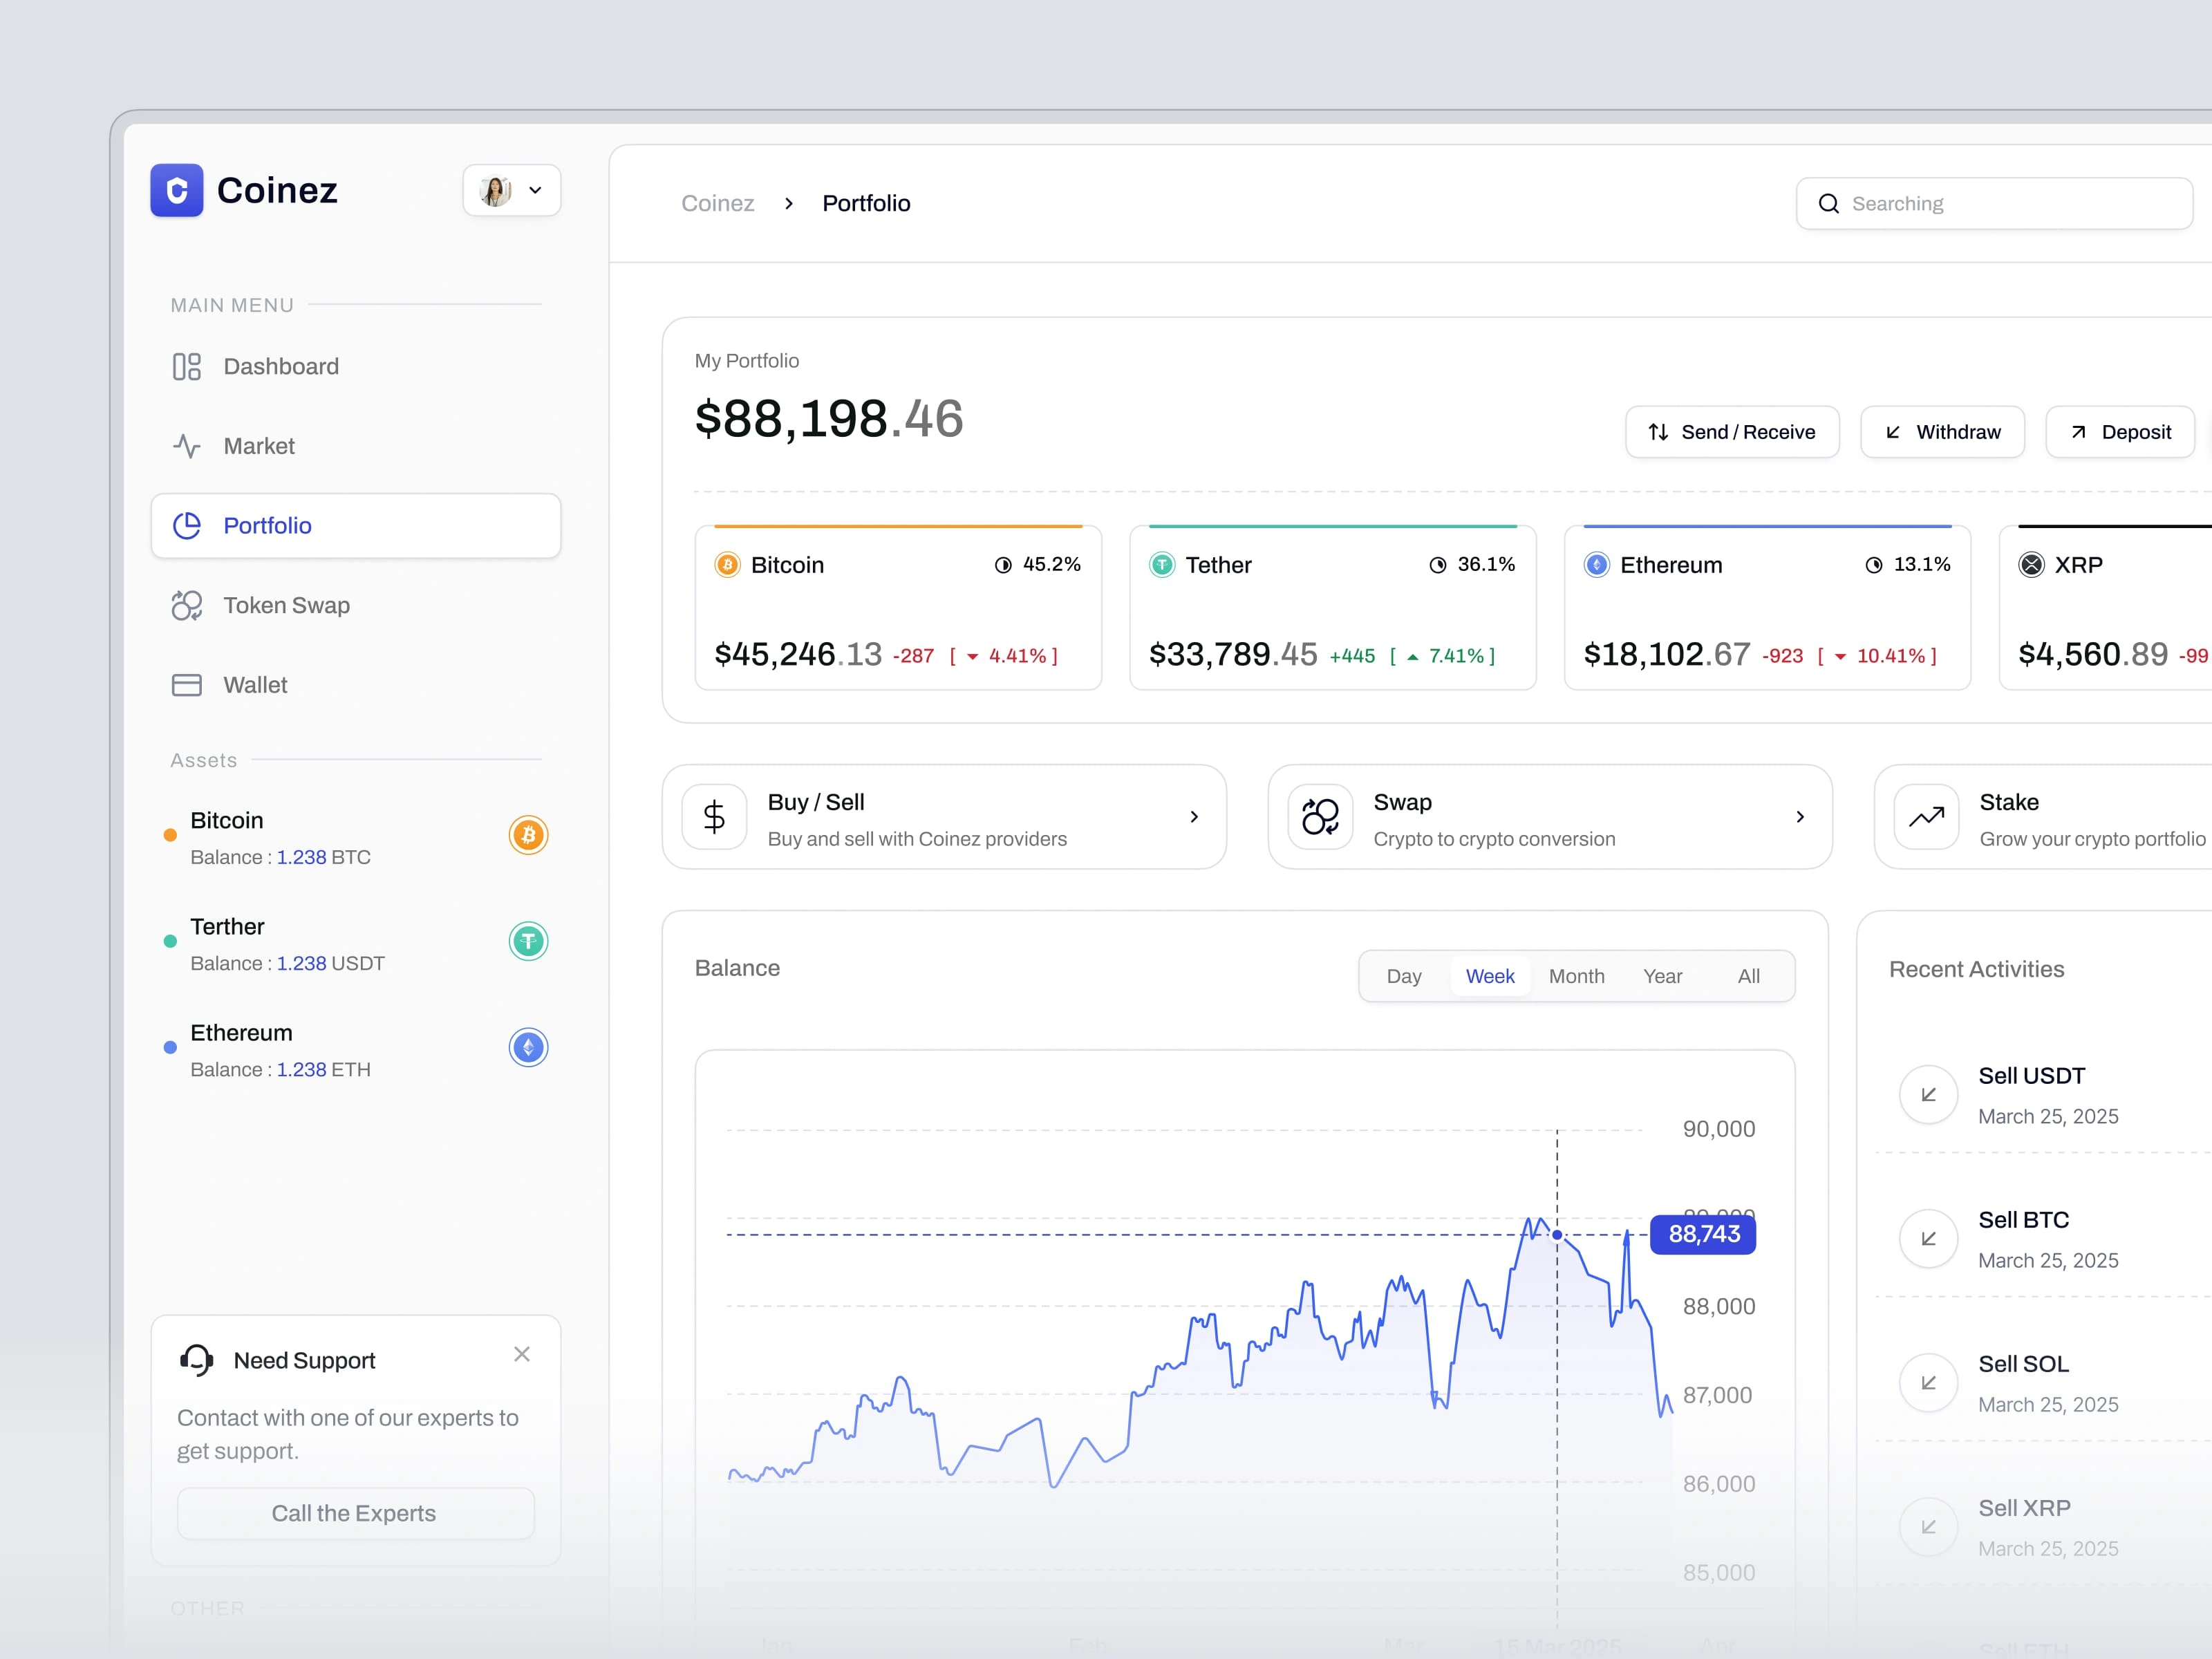
Task: Open the Bitcoin portfolio card
Action: point(898,607)
